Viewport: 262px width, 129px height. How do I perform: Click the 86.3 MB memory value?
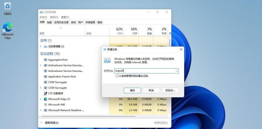(132, 99)
